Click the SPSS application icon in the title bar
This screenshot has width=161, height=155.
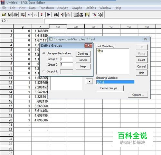(x=3, y=2)
